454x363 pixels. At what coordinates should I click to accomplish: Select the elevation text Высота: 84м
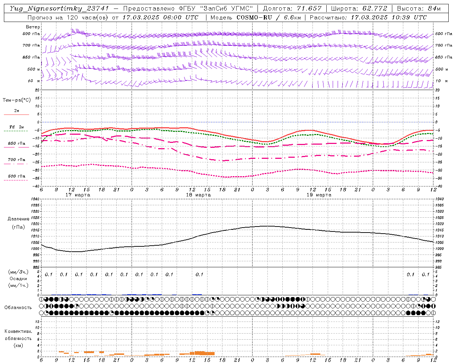pyautogui.click(x=419, y=9)
